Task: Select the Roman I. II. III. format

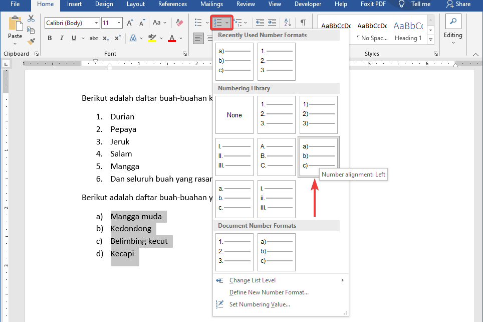Action: [234, 157]
